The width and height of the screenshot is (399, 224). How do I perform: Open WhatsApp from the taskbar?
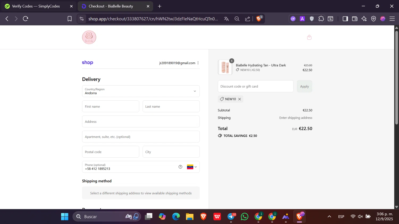click(244, 217)
